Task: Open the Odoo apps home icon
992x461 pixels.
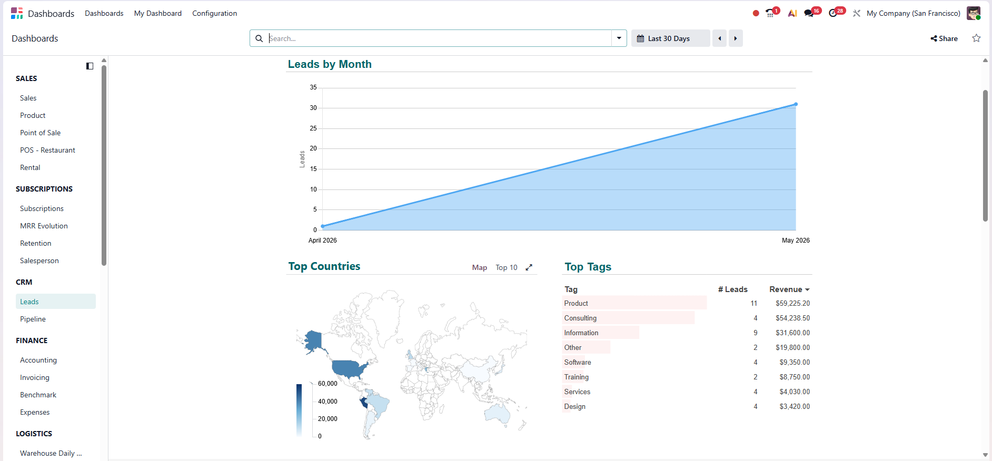Action: click(x=17, y=13)
